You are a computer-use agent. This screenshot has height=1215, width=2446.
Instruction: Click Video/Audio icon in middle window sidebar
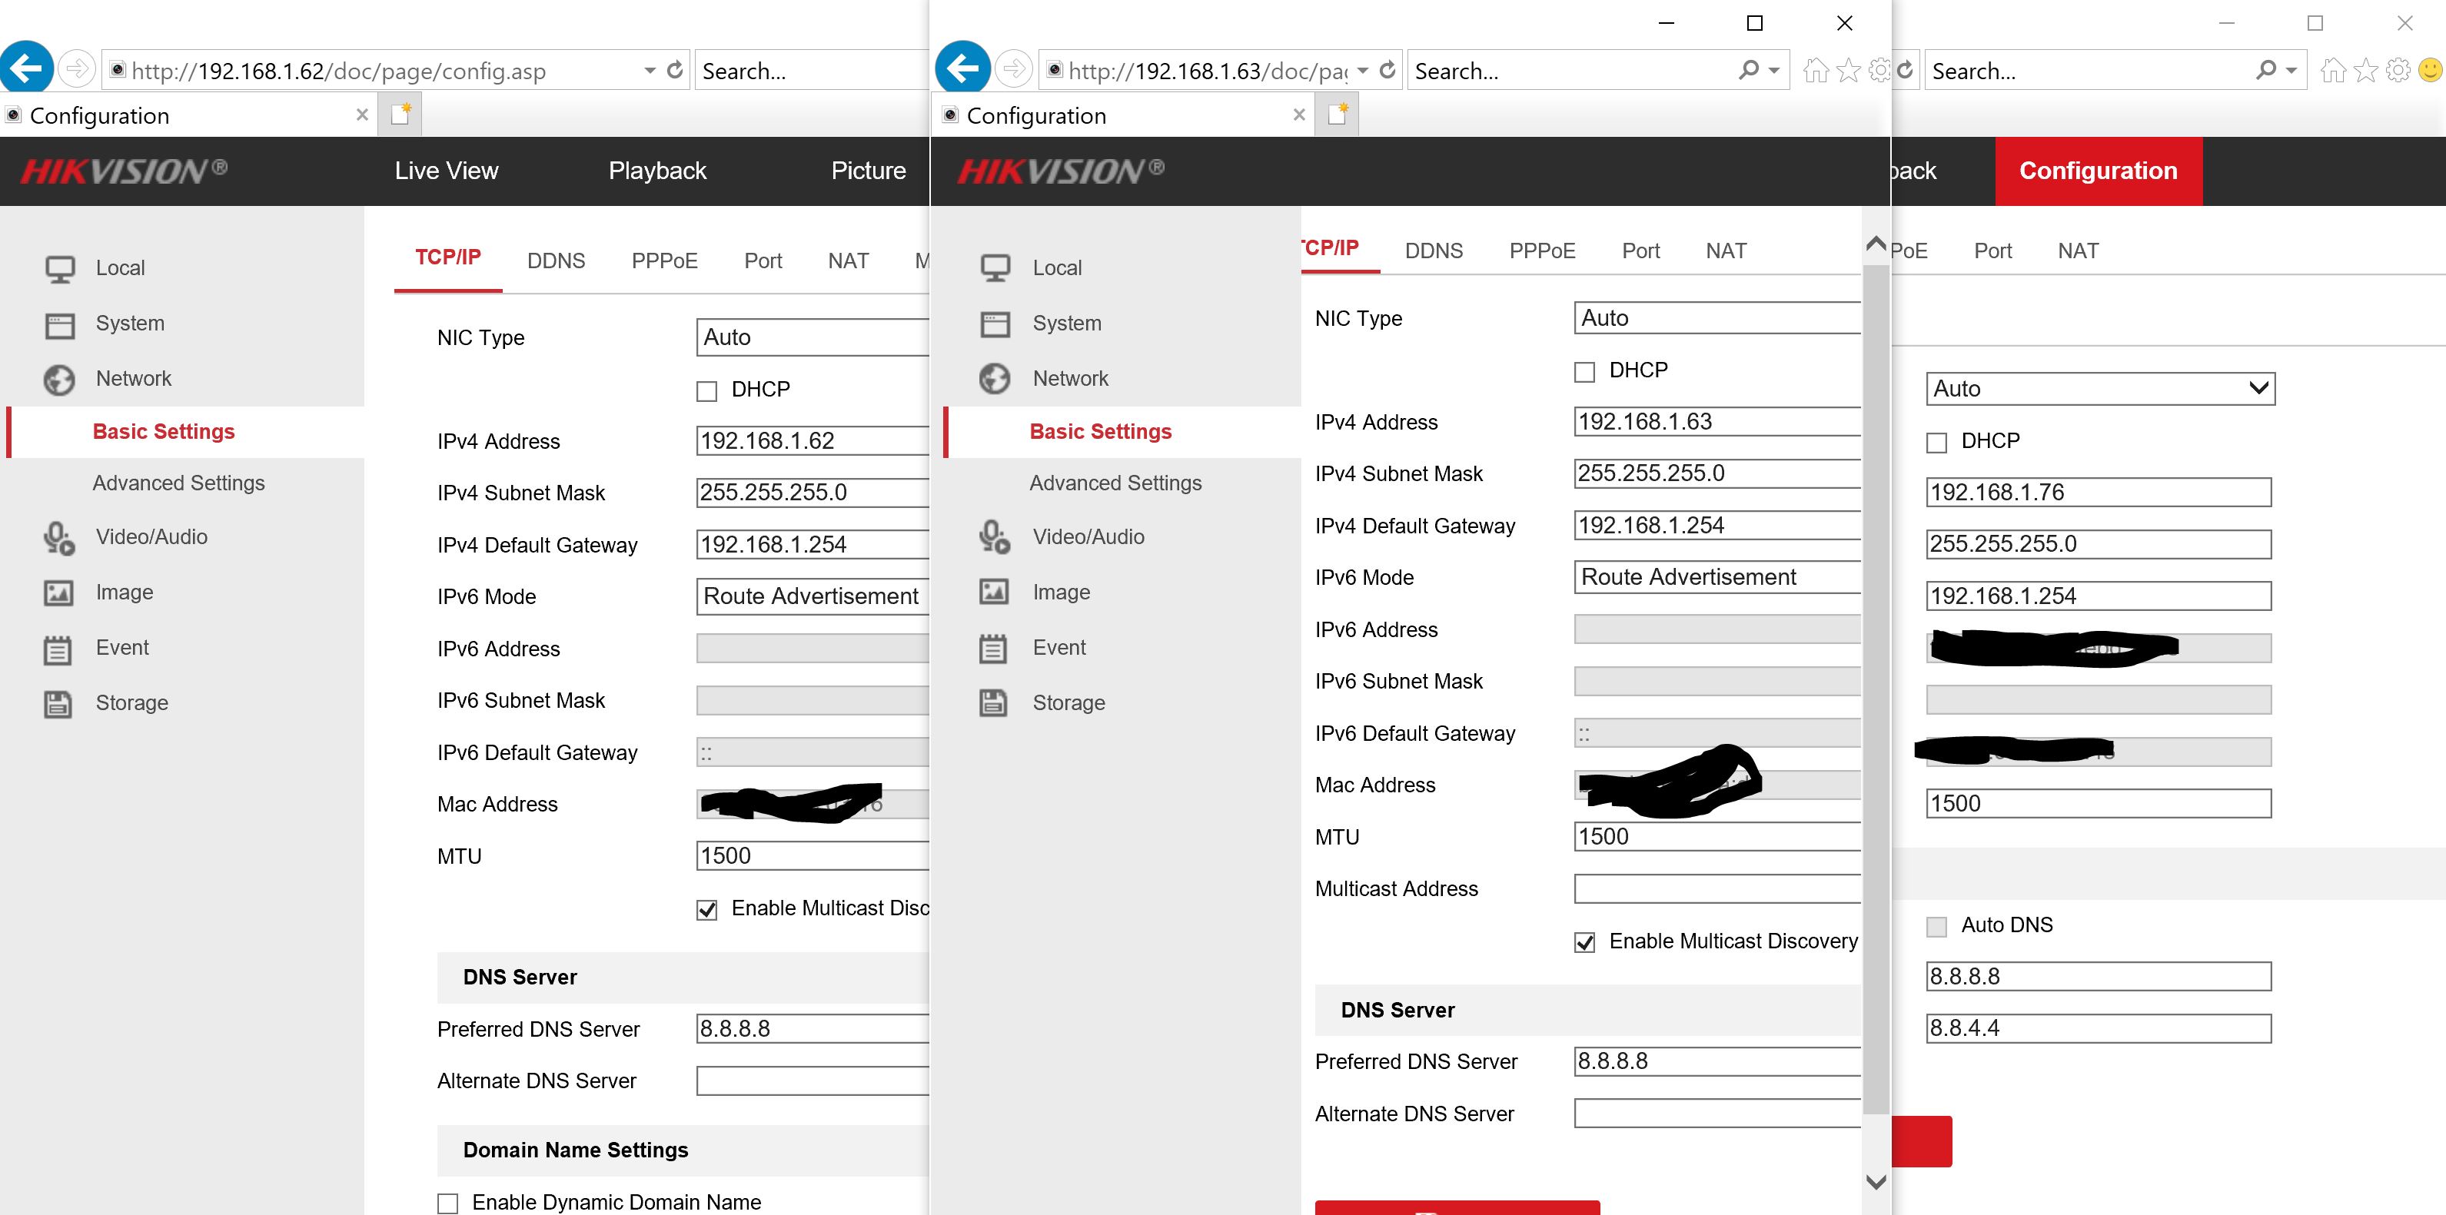[x=994, y=537]
